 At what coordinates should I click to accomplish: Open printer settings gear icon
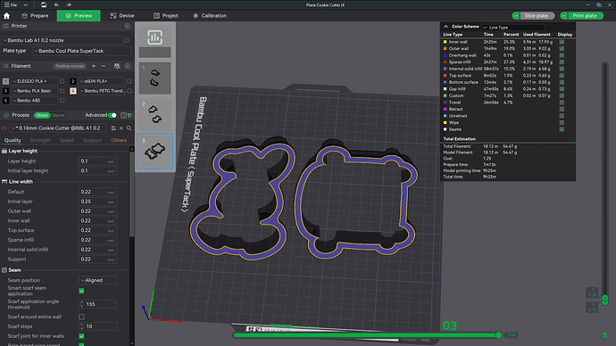point(128,26)
